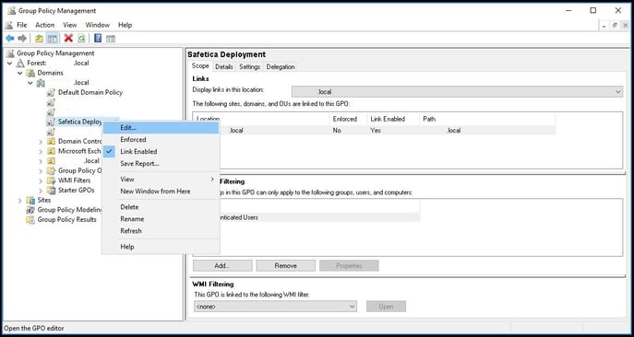Open the View menu in menu bar

point(70,25)
